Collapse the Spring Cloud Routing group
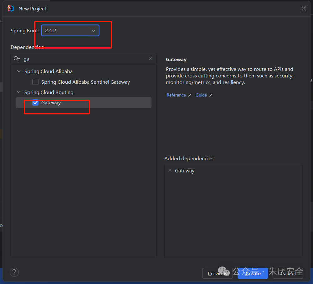Image resolution: width=313 pixels, height=284 pixels. [19, 92]
